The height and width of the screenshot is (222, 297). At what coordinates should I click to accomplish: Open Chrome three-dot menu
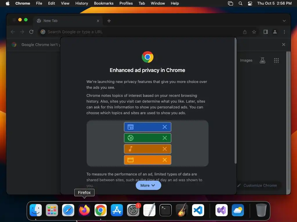284,32
